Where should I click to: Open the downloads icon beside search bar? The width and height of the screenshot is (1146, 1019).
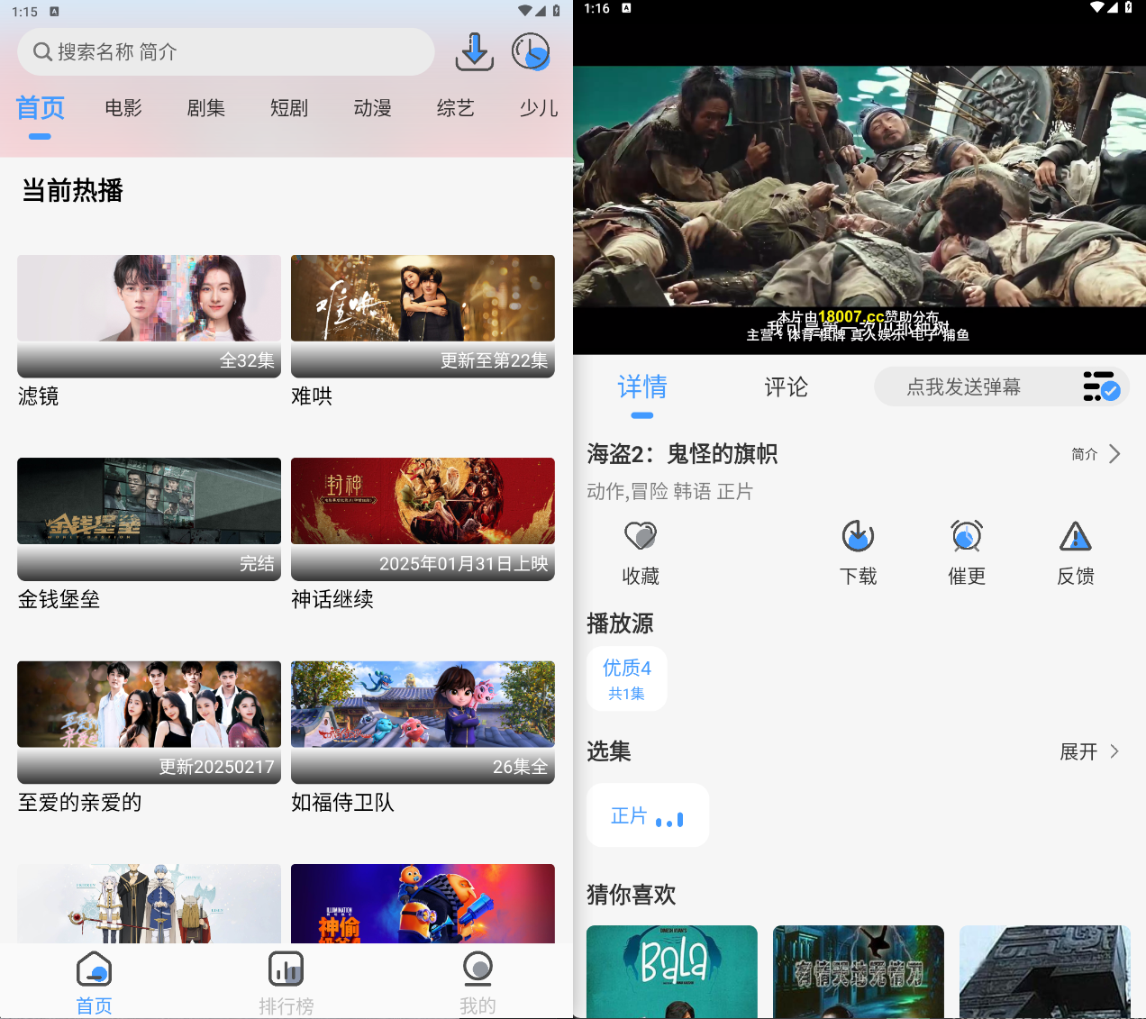coord(474,52)
